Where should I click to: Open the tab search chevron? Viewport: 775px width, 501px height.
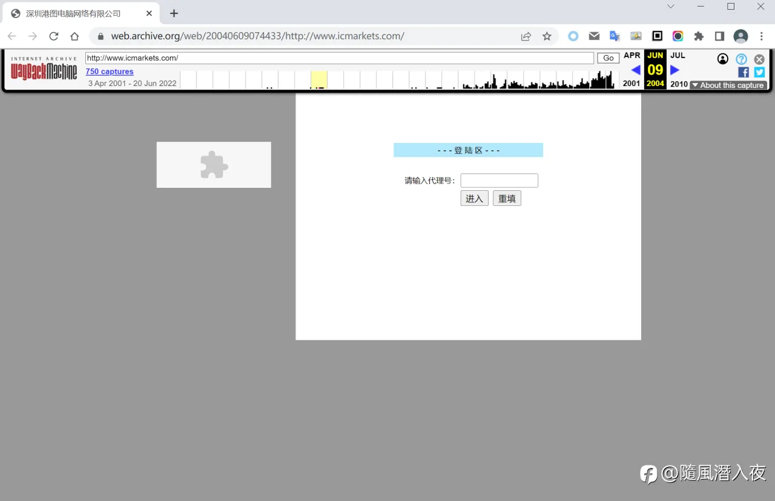click(671, 7)
